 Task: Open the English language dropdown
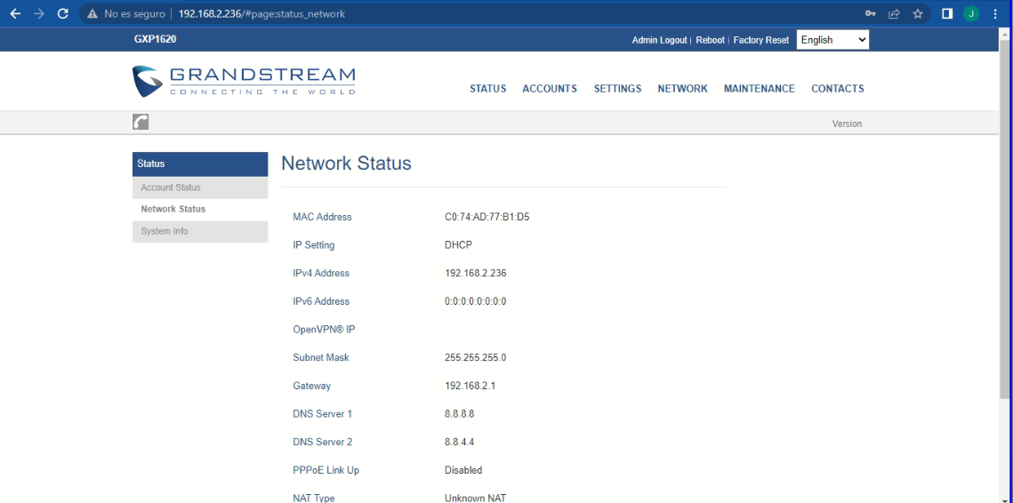pos(832,40)
